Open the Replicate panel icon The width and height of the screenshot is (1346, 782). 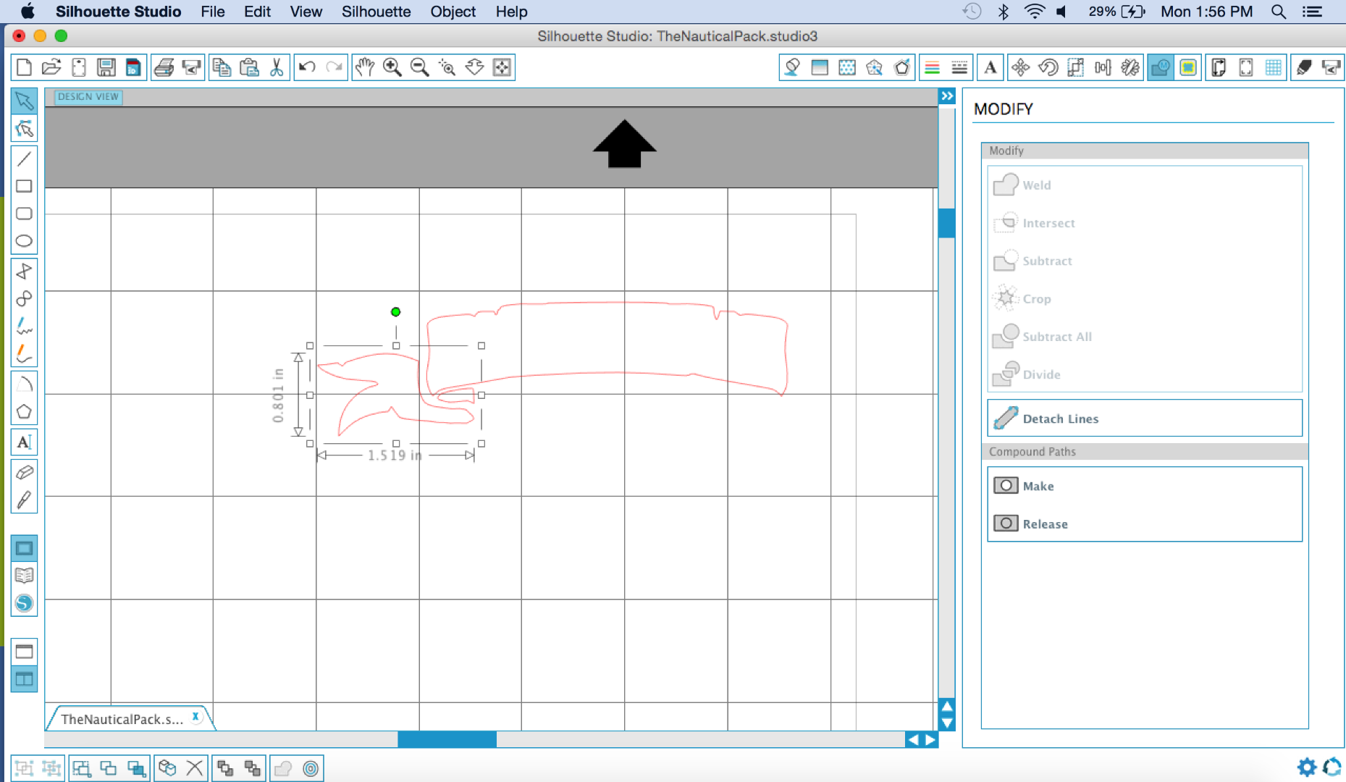(x=1130, y=67)
